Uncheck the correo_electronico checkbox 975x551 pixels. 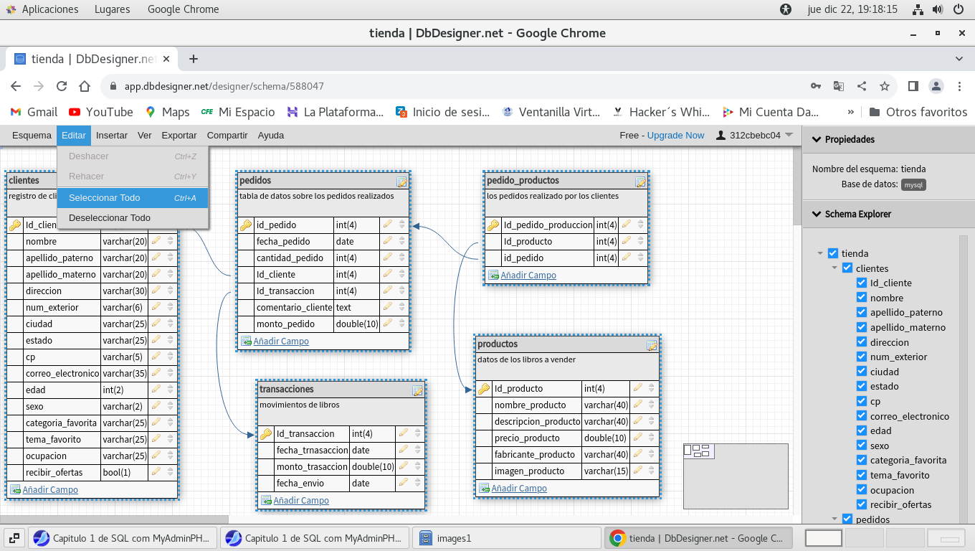[862, 416]
